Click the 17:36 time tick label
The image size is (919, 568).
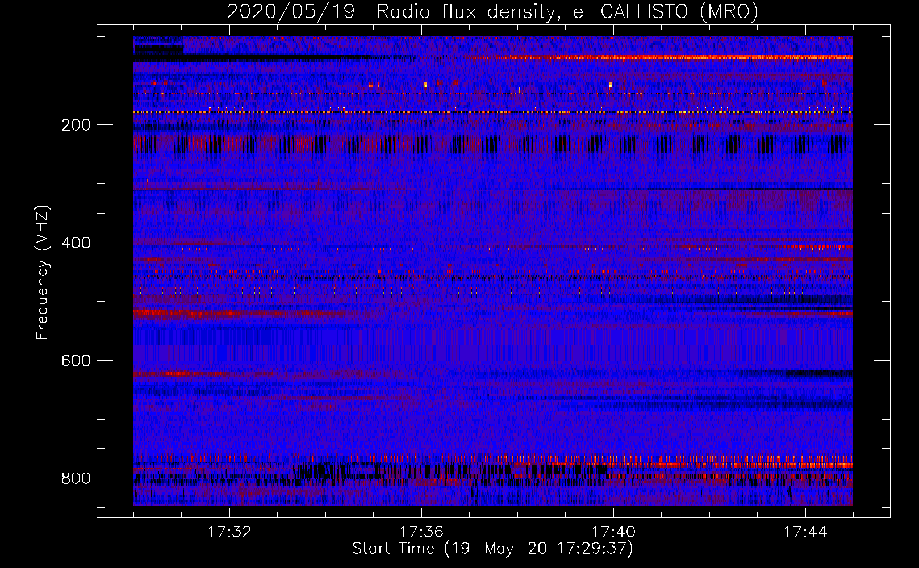[421, 532]
